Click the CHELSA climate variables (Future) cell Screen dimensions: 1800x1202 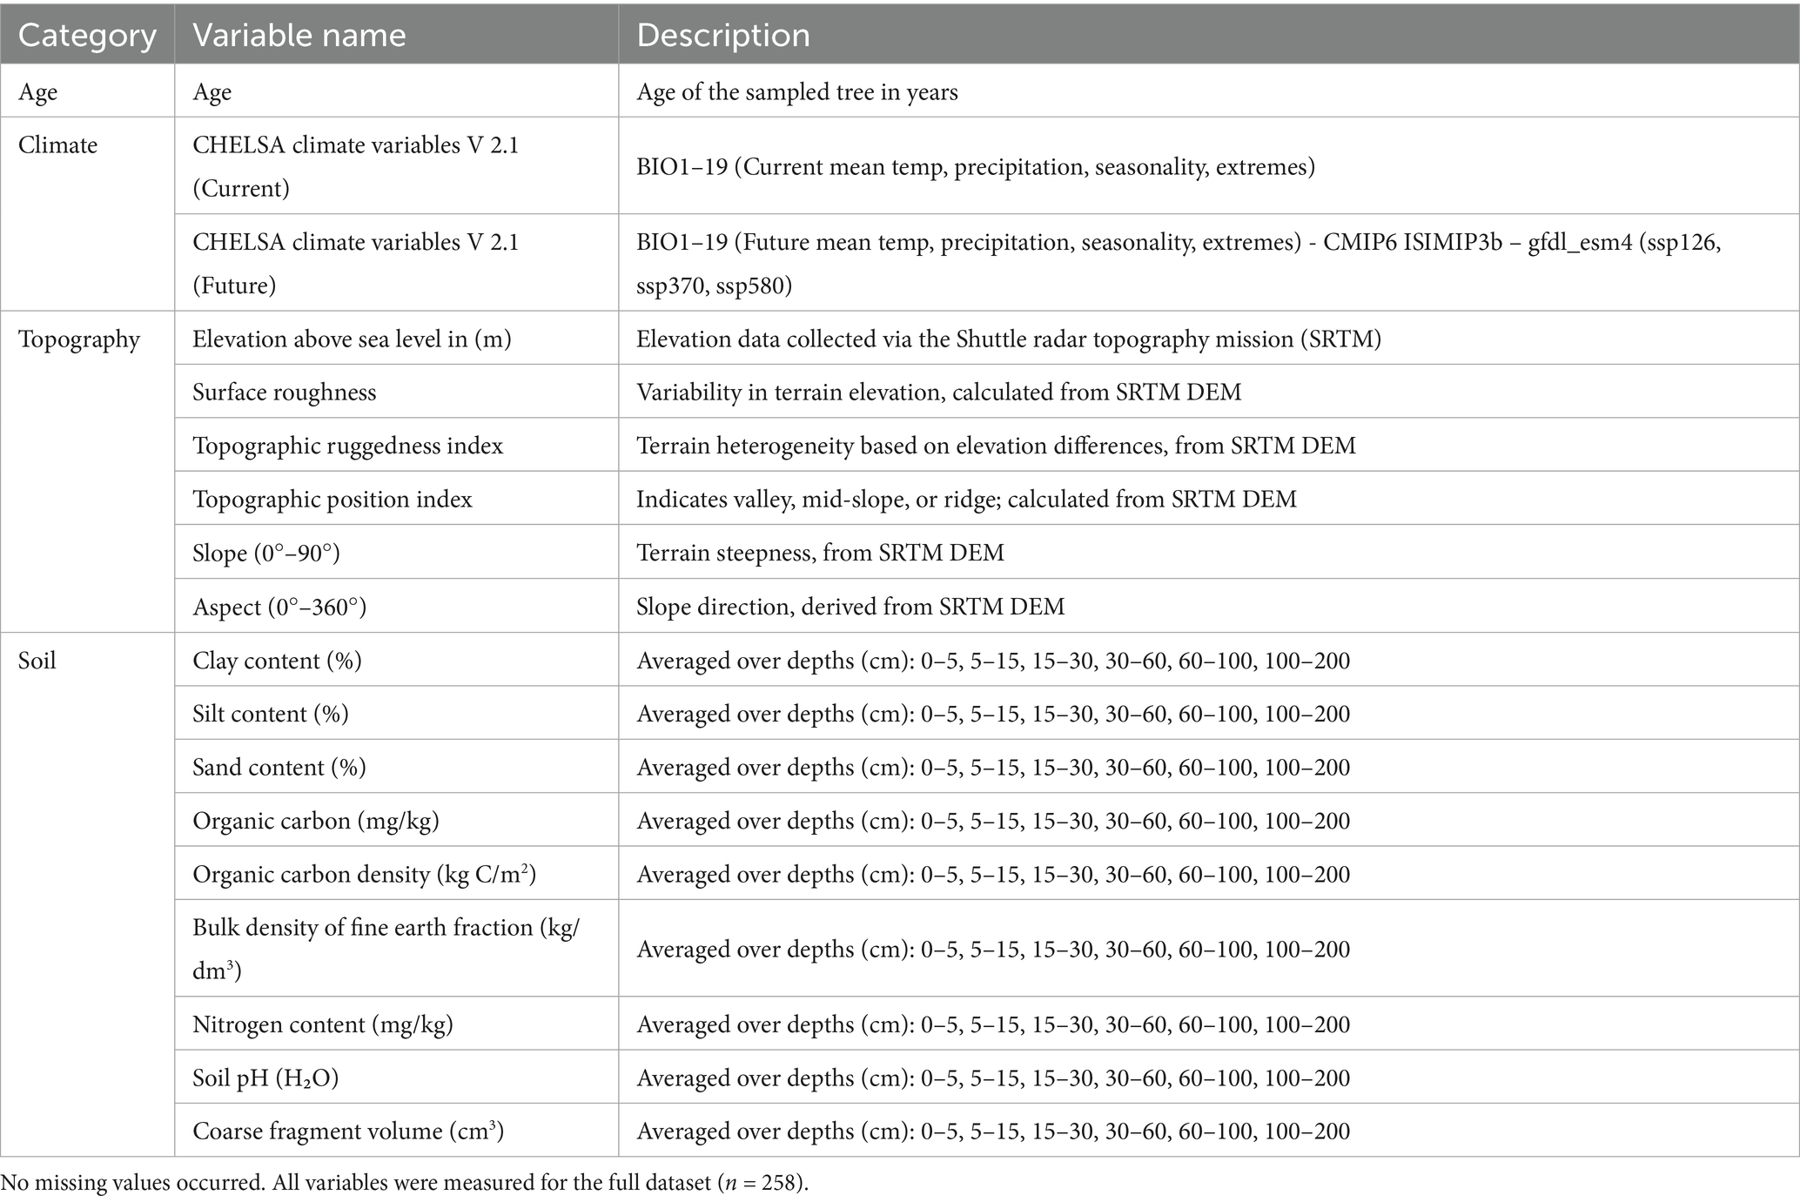[x=355, y=263]
